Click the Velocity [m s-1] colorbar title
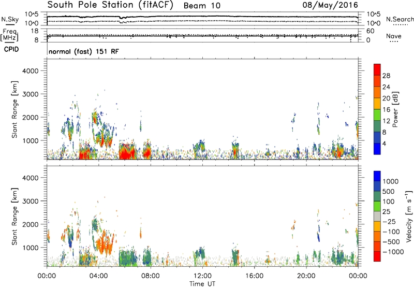 click(409, 217)
